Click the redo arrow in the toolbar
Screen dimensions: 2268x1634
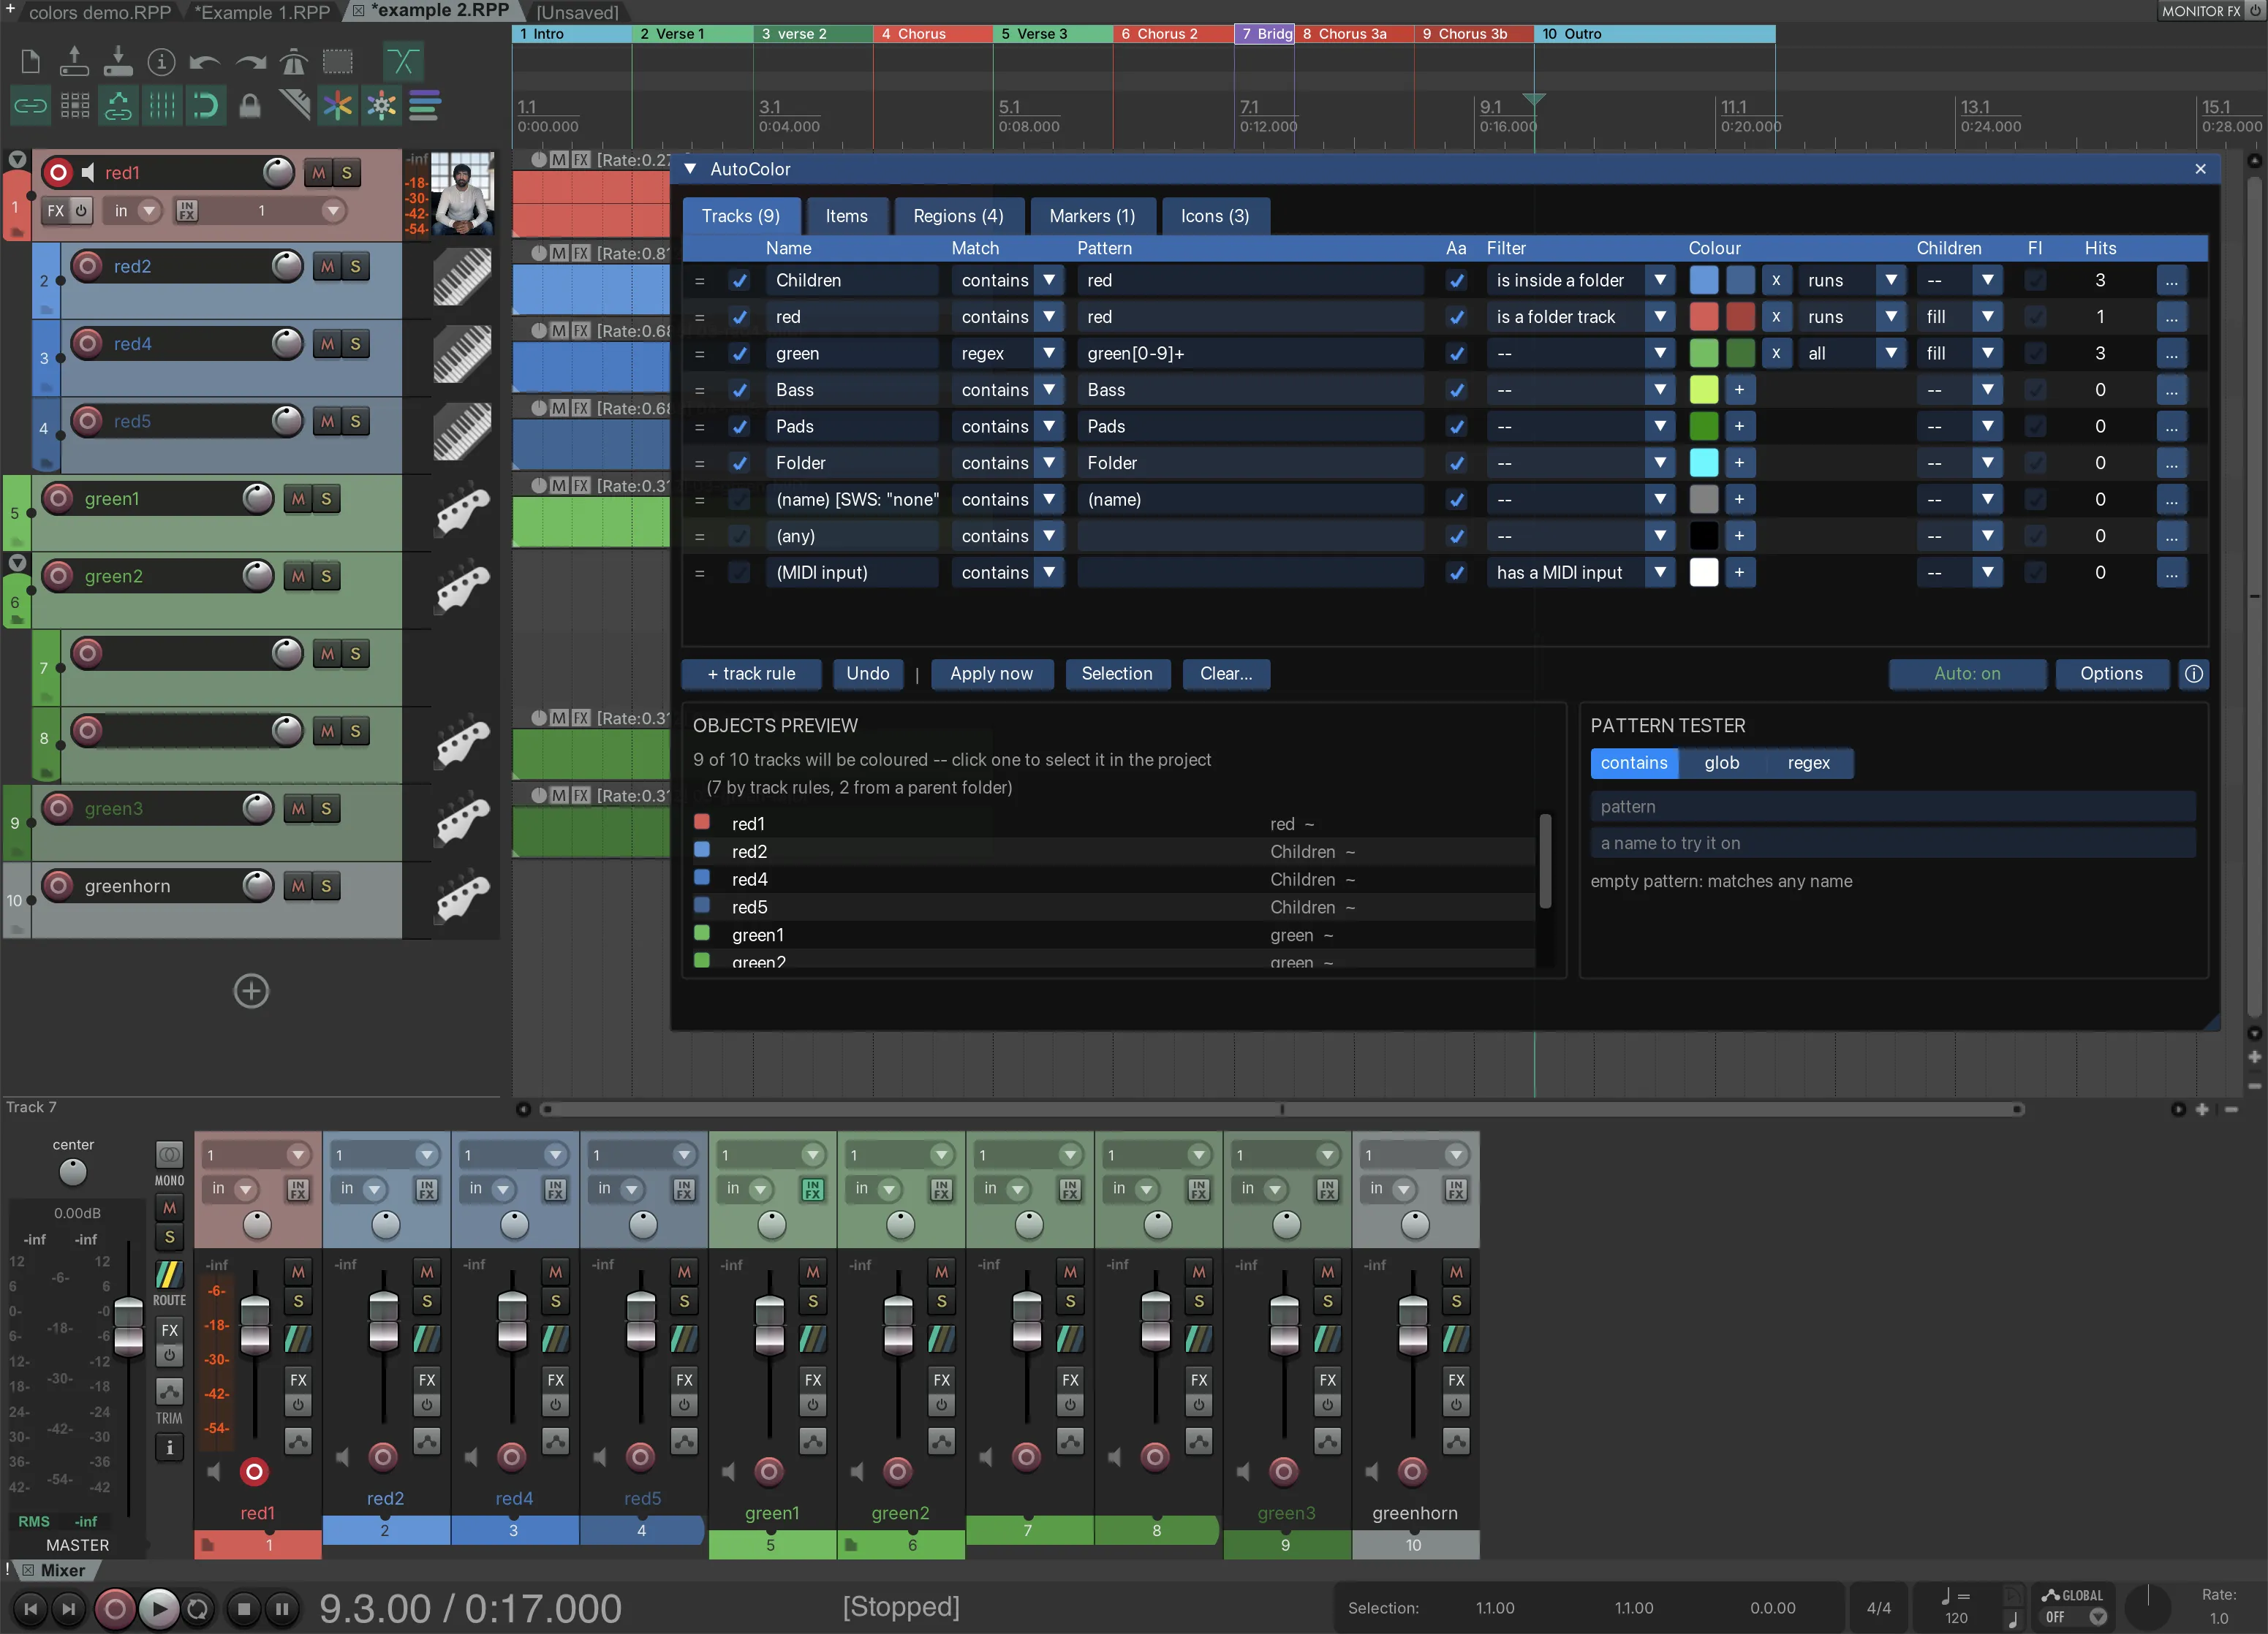250,62
